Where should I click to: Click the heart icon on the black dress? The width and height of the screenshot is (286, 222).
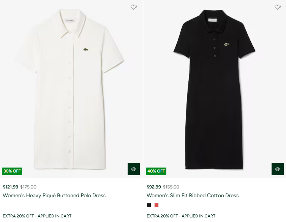coord(278,7)
